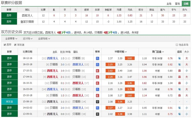
Task: Click highlighted odds 2.25 on 18-03-18
Action: click(110, 64)
